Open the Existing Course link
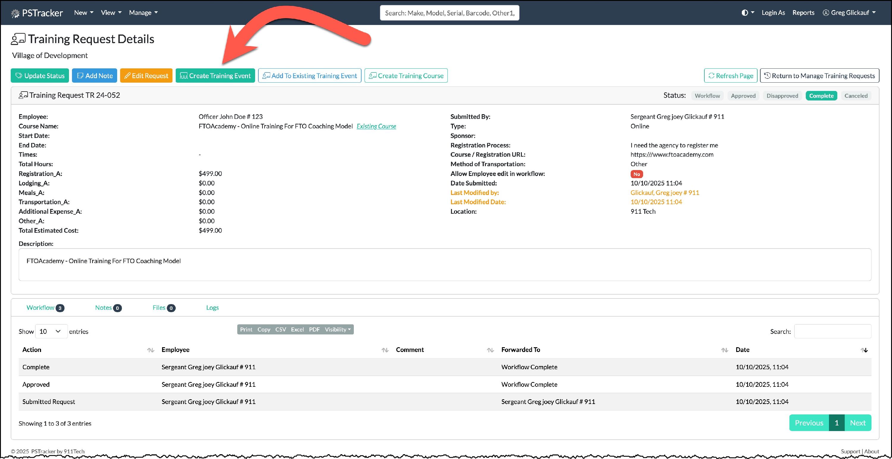Screen dimensions: 892x459 (376, 126)
